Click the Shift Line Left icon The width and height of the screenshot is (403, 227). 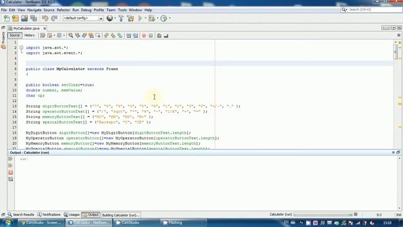[x=128, y=35]
